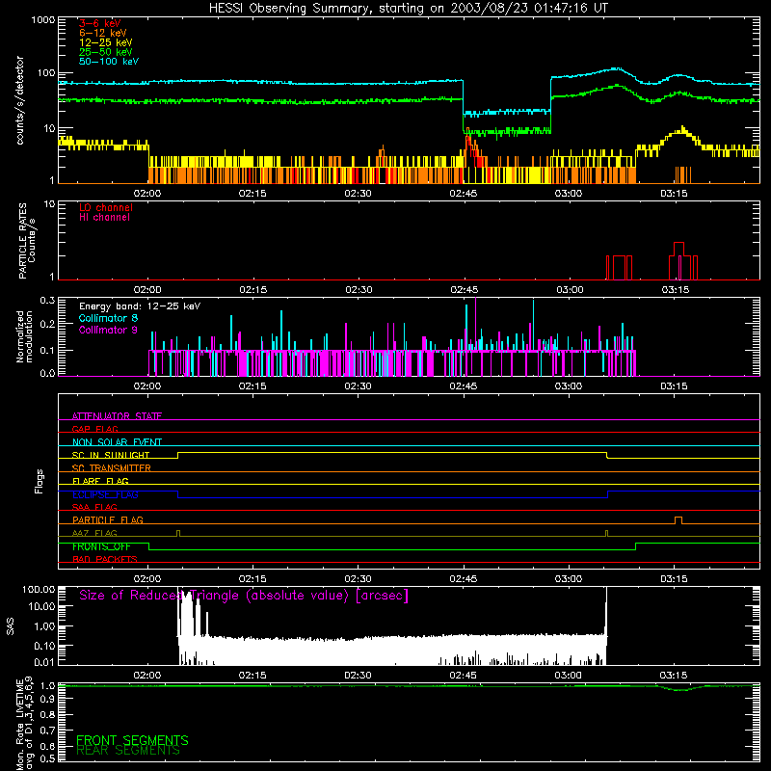Click the counts/s/detector axis label

point(19,100)
